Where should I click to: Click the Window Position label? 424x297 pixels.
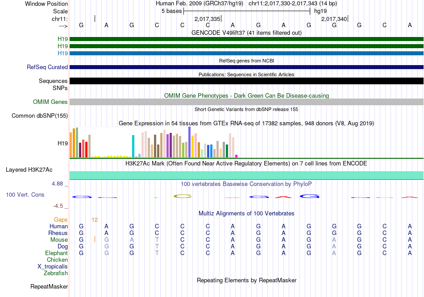point(46,4)
